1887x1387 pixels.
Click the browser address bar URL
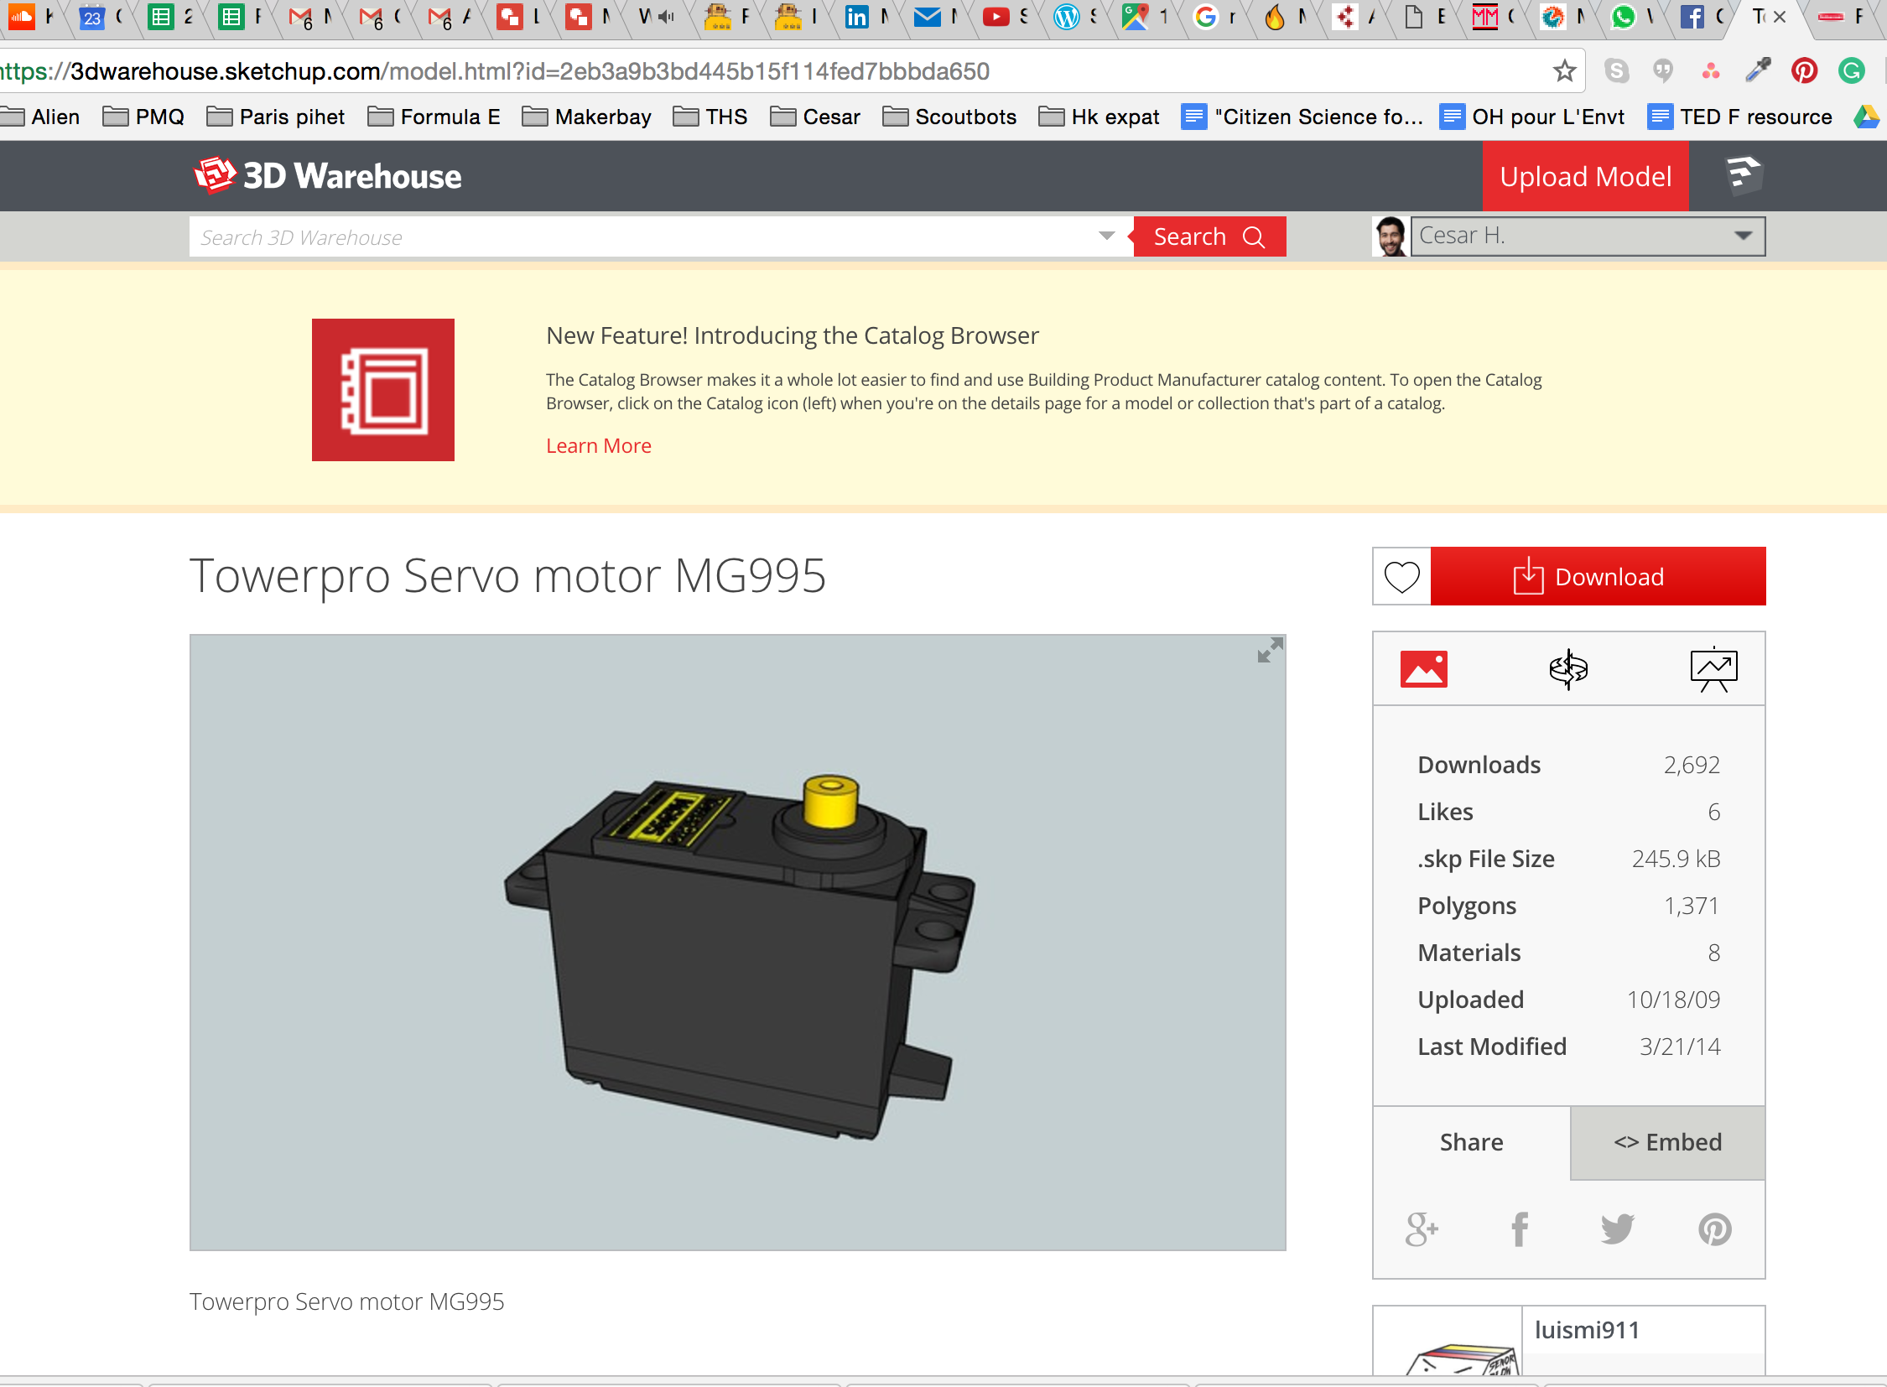(x=496, y=71)
